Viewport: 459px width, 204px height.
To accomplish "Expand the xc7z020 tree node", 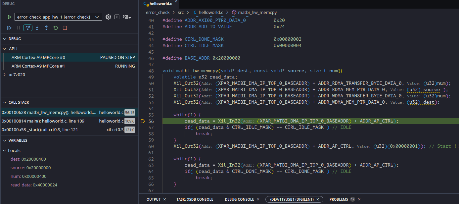I will [x=5, y=75].
